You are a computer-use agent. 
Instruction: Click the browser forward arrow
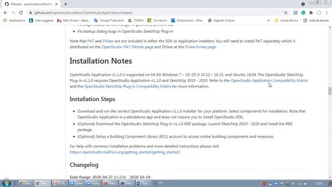(13, 12)
